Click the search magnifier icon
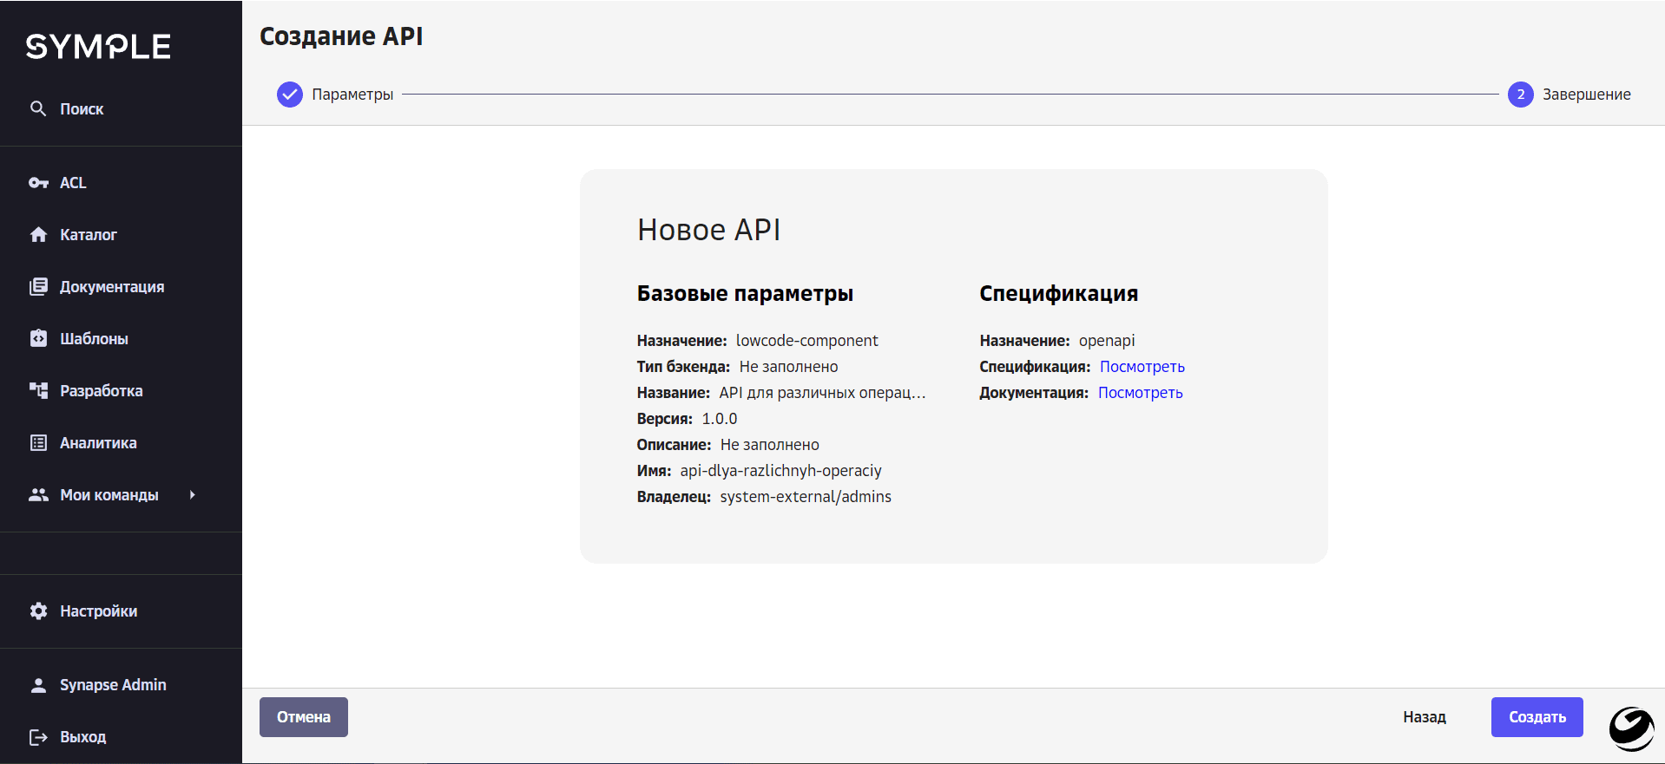1665x764 pixels. point(38,108)
